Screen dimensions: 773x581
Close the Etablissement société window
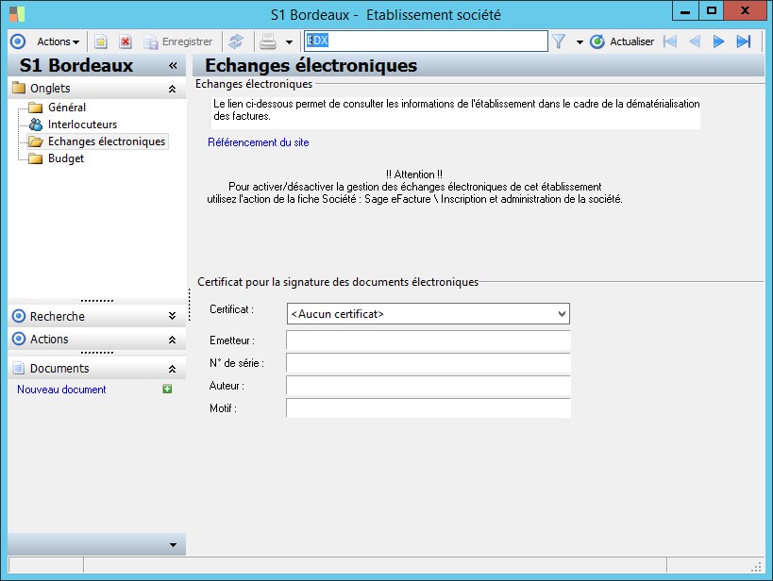745,10
